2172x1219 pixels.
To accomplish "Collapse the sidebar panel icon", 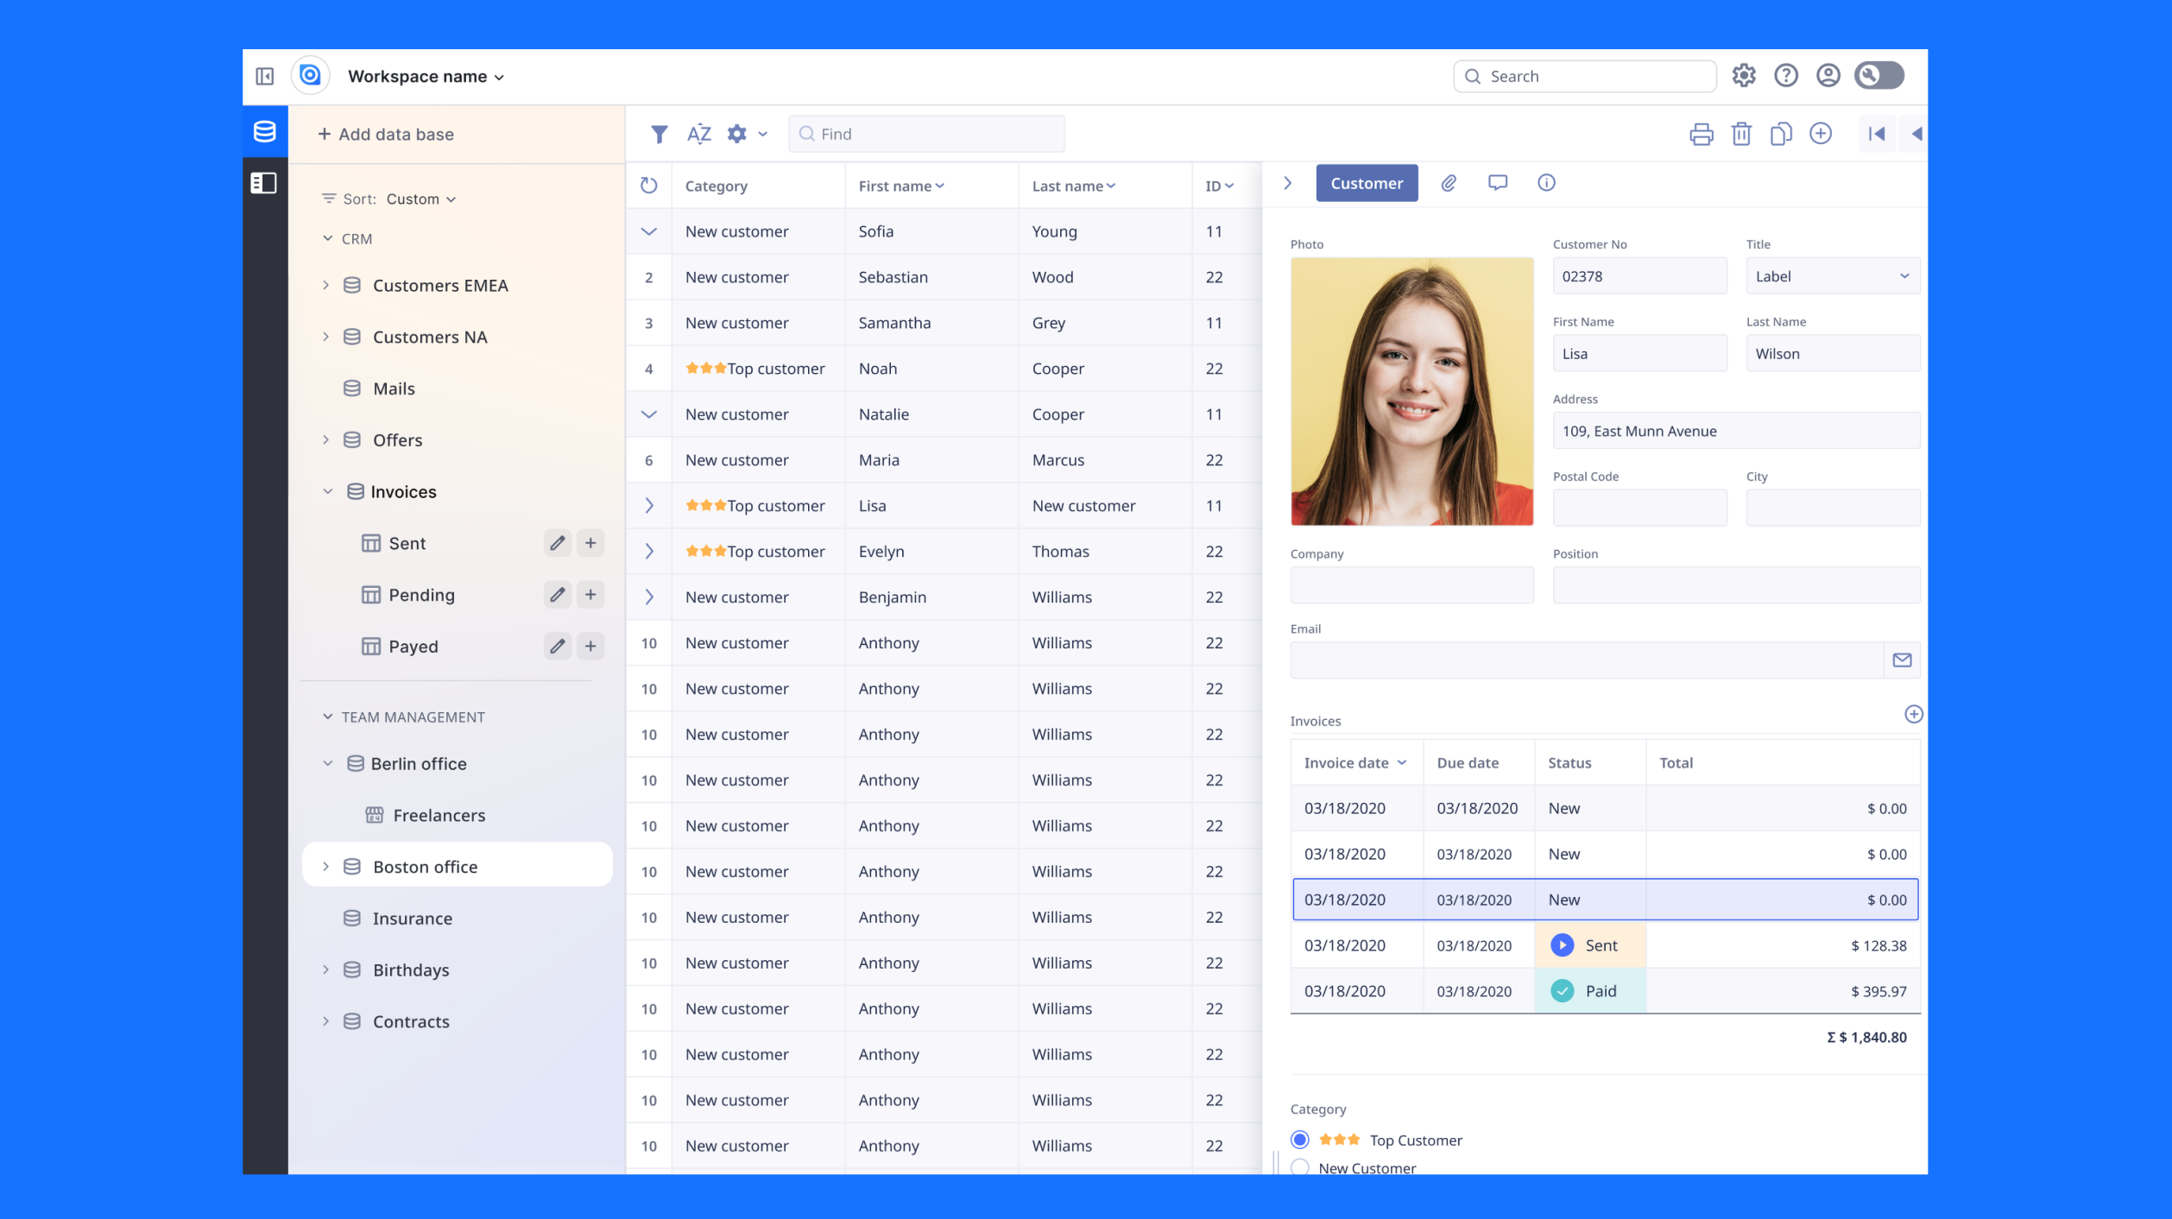I will pyautogui.click(x=265, y=76).
